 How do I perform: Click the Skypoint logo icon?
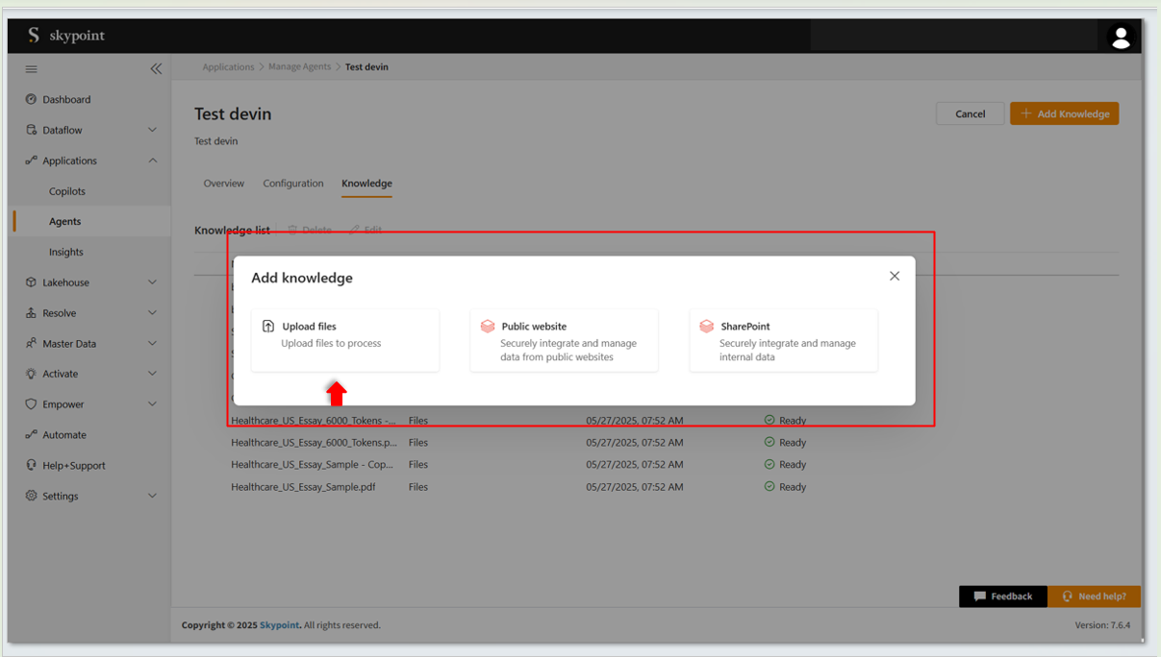34,36
